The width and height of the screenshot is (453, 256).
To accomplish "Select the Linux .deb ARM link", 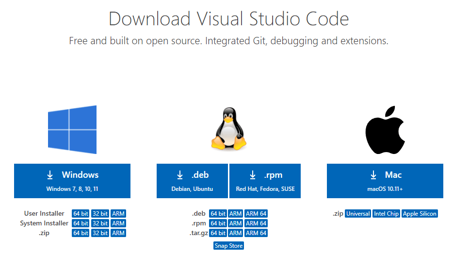I will 235,213.
